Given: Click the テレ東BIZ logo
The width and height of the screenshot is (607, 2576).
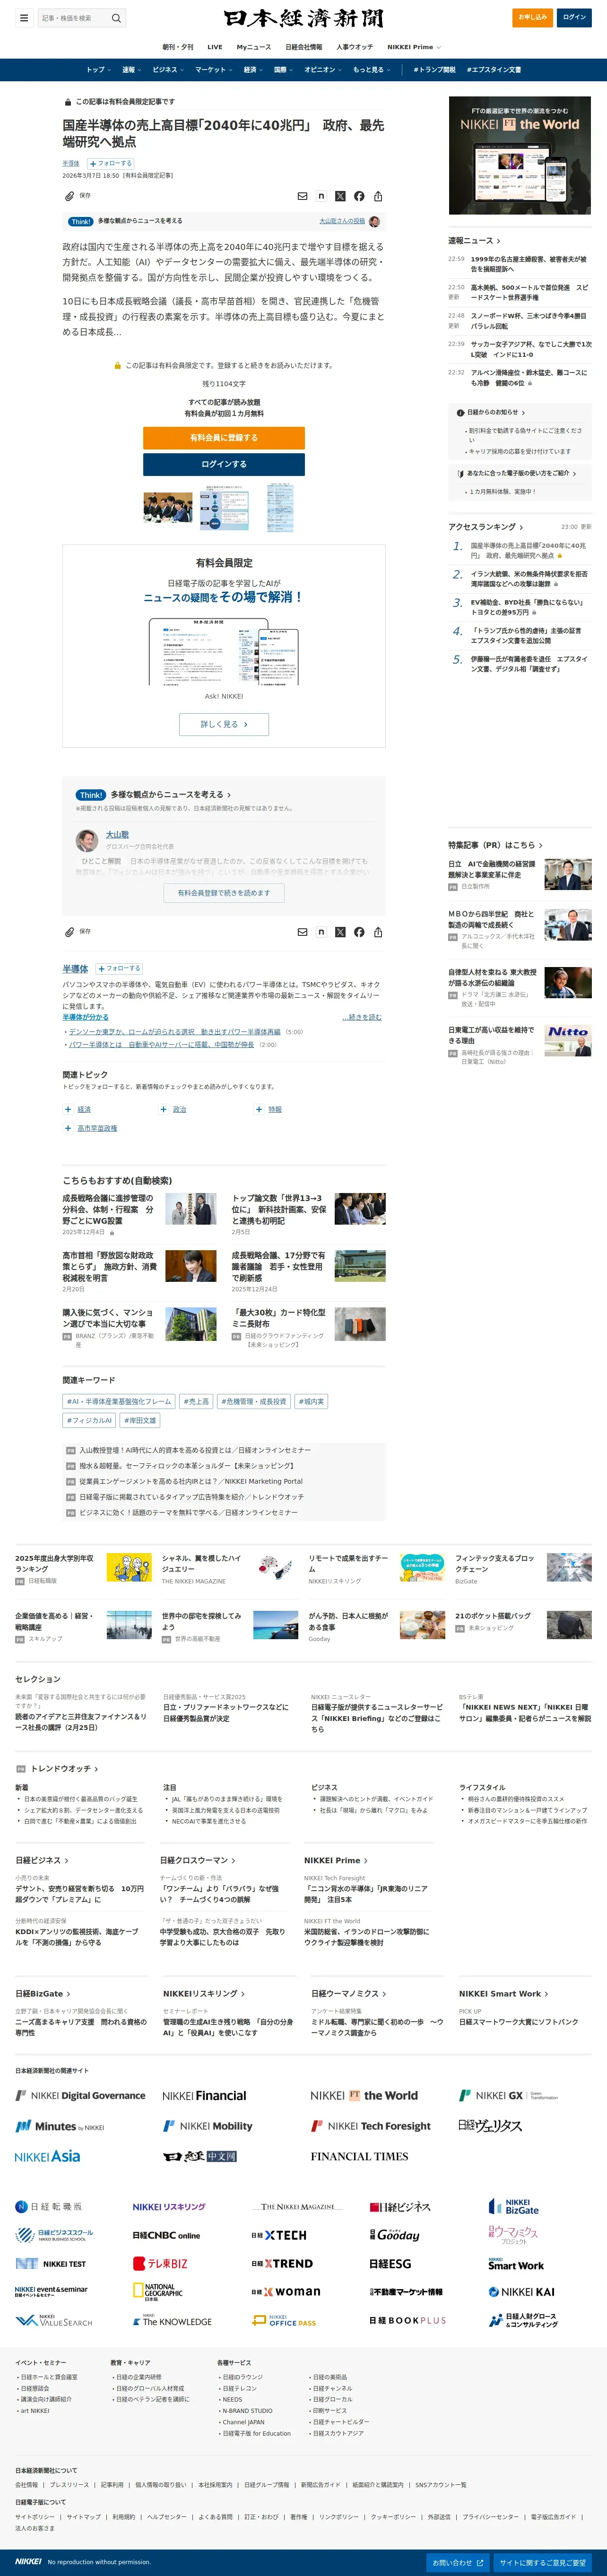Looking at the screenshot, I should coord(160,2263).
